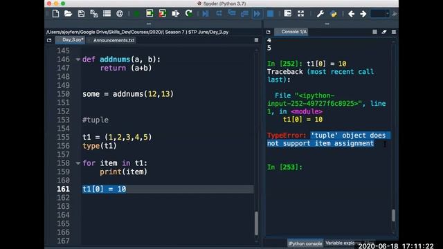Click debugger Step return icon
Viewport: 443px width, 249px height.
pos(244,14)
